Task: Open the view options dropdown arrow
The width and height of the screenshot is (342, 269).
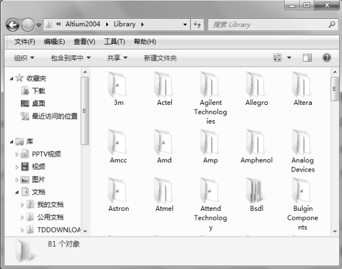Action: (289, 58)
